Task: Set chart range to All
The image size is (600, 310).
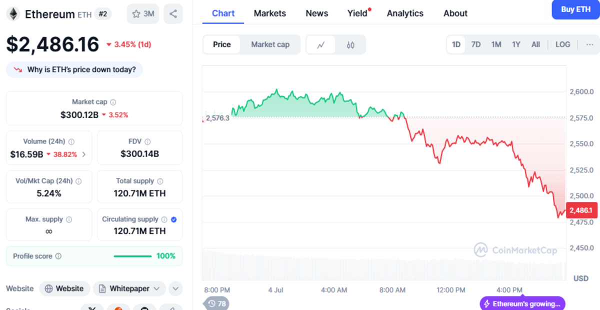Action: click(535, 44)
